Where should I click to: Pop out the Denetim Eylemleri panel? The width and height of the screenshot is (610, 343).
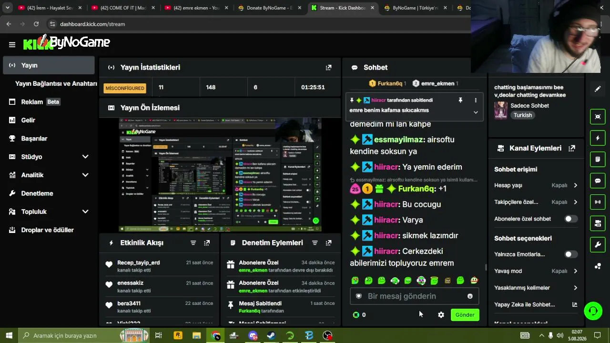328,243
